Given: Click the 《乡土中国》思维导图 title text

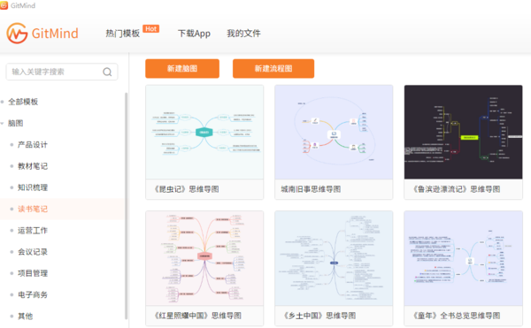Looking at the screenshot, I should tap(319, 316).
